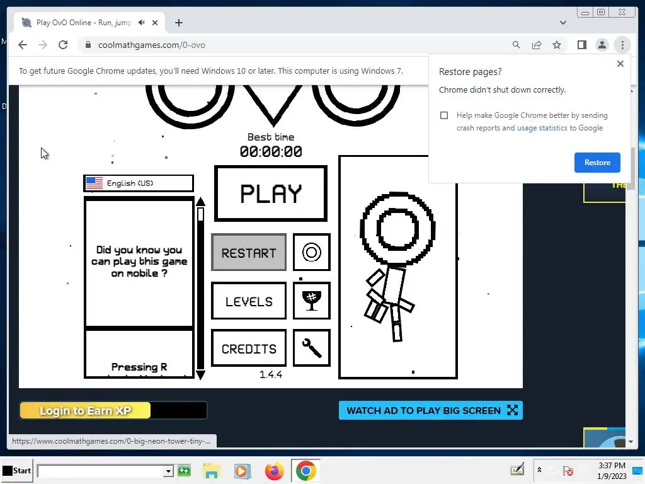
Task: Launch Firefox from the taskbar
Action: (274, 471)
